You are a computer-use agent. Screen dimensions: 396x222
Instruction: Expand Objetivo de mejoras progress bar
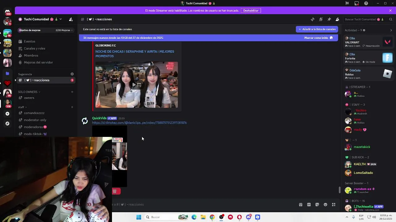[45, 30]
